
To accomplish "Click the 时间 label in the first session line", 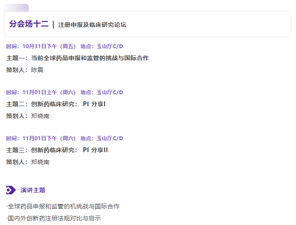I will coord(12,46).
